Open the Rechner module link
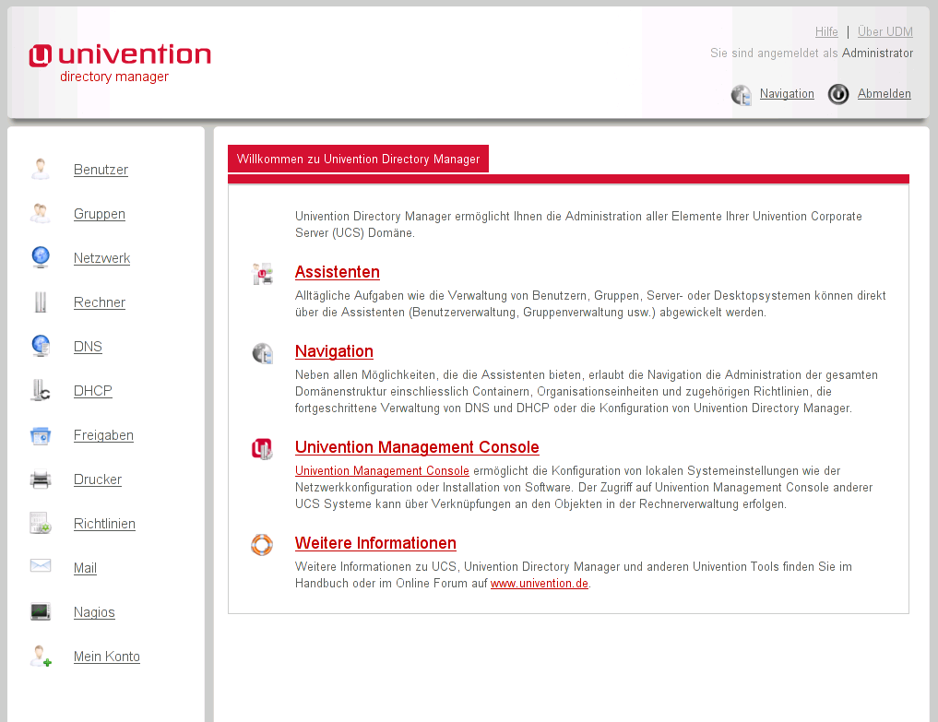This screenshot has width=938, height=722. 100,302
